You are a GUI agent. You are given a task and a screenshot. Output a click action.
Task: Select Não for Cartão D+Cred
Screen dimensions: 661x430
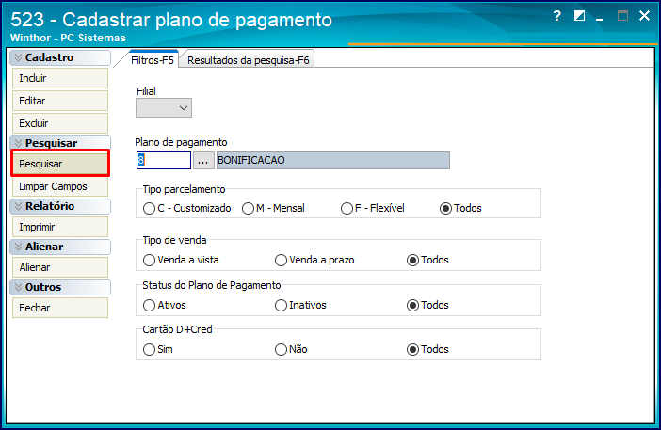pos(291,350)
